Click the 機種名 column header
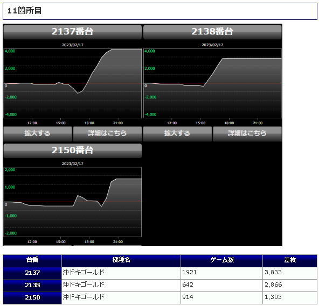Screen dimensions: 319x306 click(121, 260)
